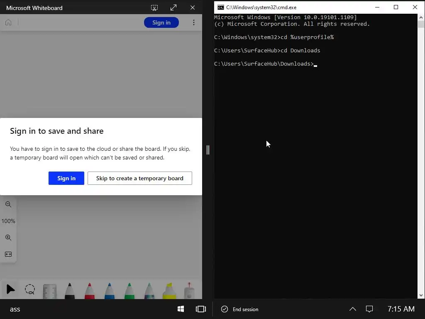425x319 pixels.
Task: Click the cmd scrollbar up arrow
Action: click(421, 17)
